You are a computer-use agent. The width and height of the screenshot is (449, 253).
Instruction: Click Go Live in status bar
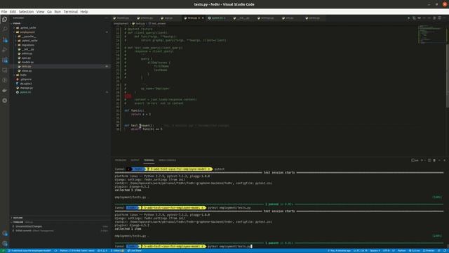click(x=415, y=251)
